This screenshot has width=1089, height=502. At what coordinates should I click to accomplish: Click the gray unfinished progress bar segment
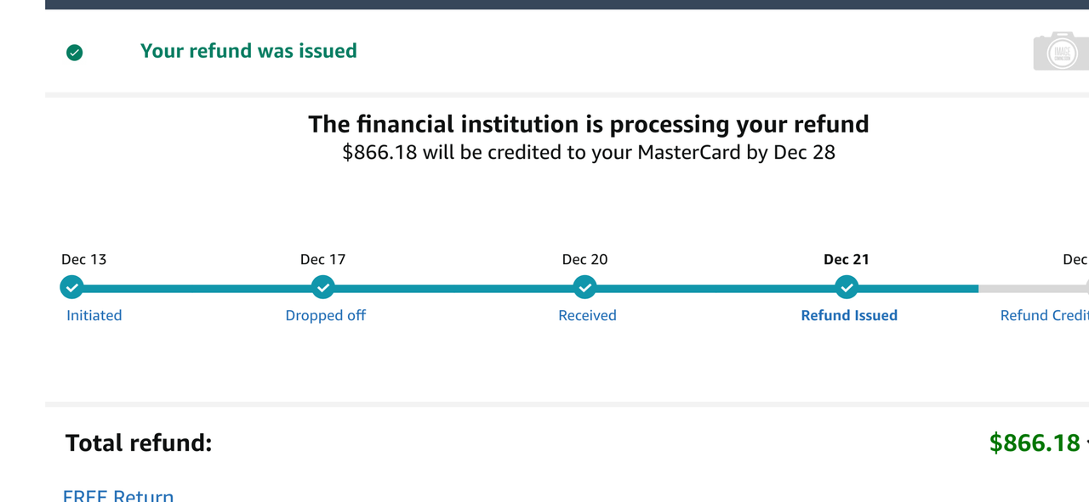pyautogui.click(x=1034, y=288)
